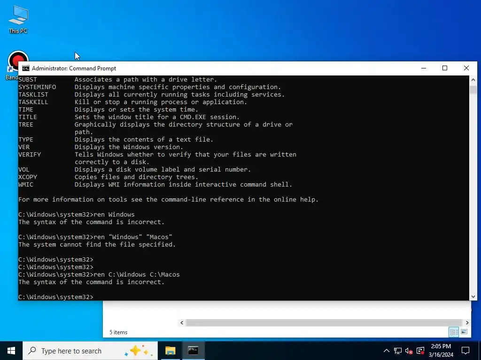Click the VERIFY command entry
Viewport: 481px width, 360px height.
[157, 158]
